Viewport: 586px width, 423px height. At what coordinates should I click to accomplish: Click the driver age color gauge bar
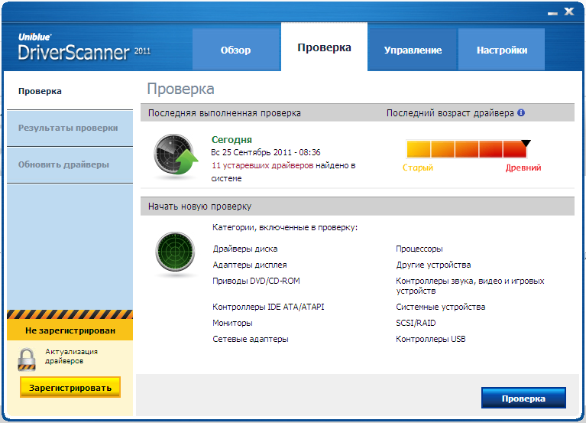click(466, 149)
